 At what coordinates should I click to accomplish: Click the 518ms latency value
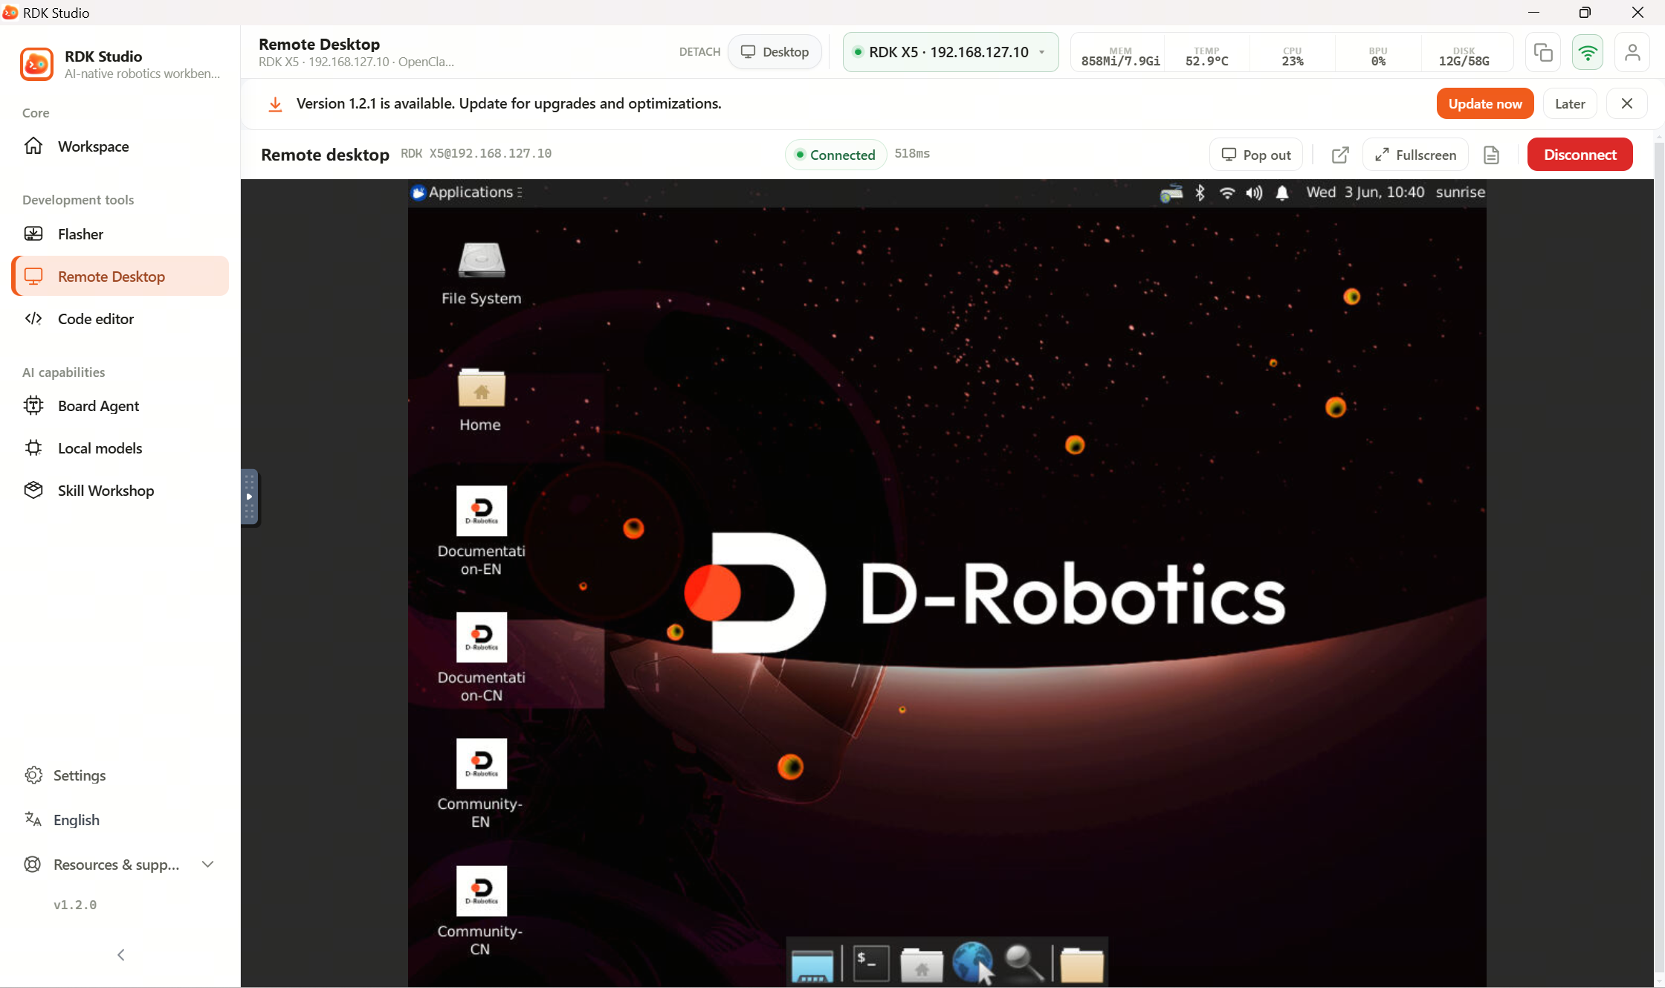click(912, 154)
